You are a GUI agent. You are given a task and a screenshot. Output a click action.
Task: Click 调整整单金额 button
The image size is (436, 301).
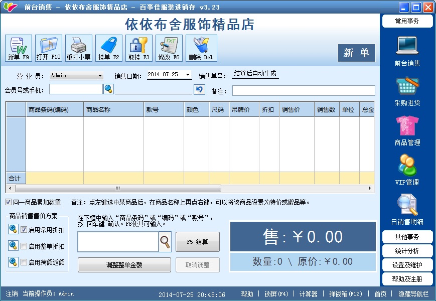(124, 265)
